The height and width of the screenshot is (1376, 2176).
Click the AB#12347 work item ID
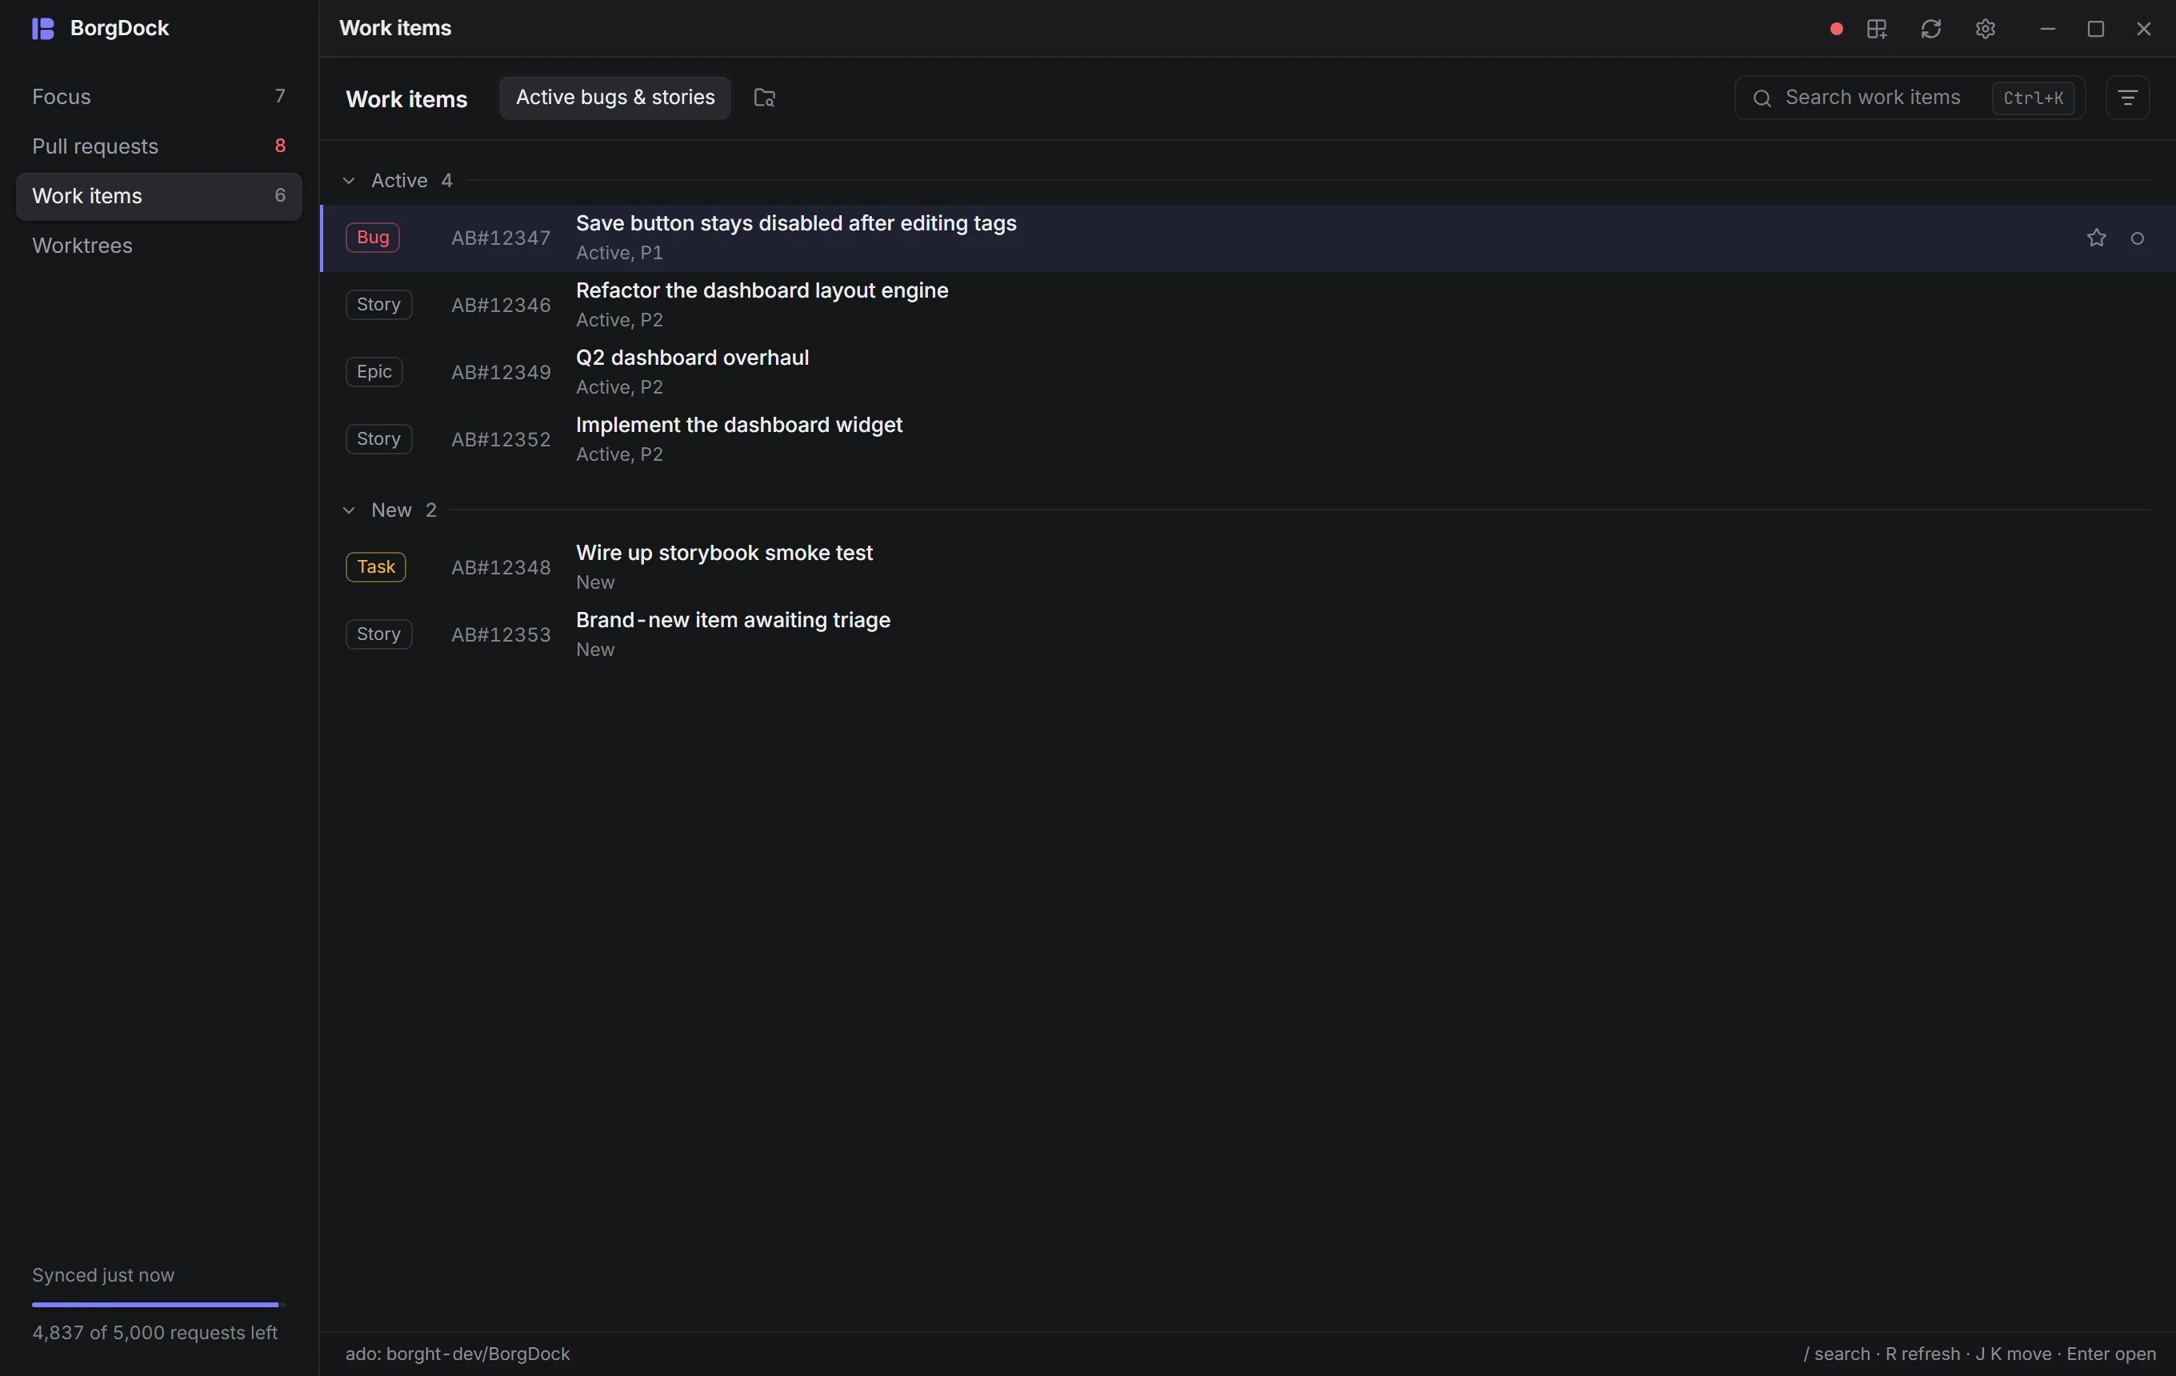pos(501,238)
